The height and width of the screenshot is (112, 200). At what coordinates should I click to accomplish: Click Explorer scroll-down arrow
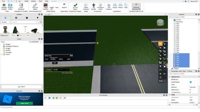click(x=199, y=68)
